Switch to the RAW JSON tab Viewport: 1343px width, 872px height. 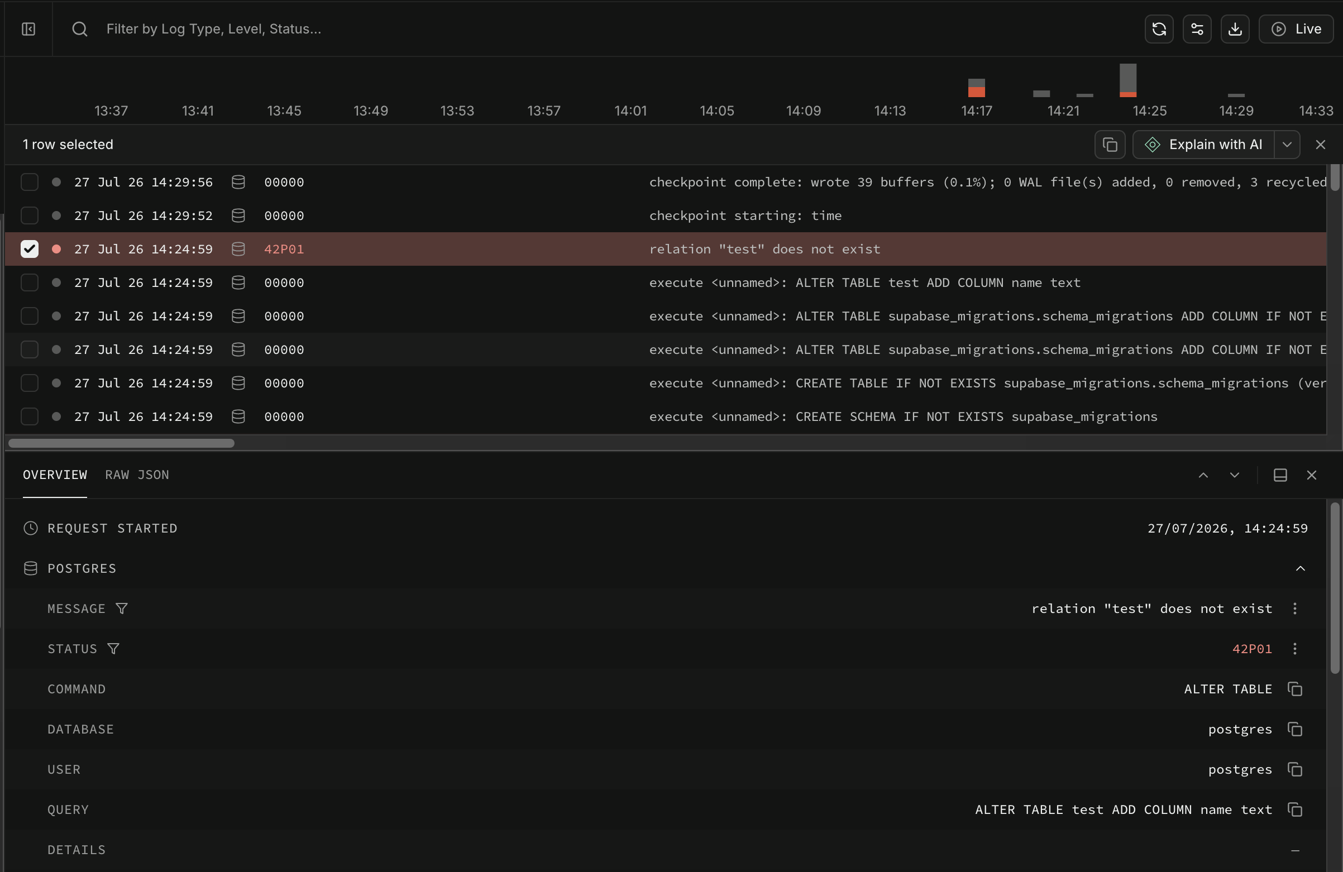click(137, 475)
